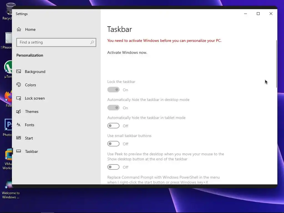Click the Themes brush icon
This screenshot has height=213, width=284.
[19, 111]
